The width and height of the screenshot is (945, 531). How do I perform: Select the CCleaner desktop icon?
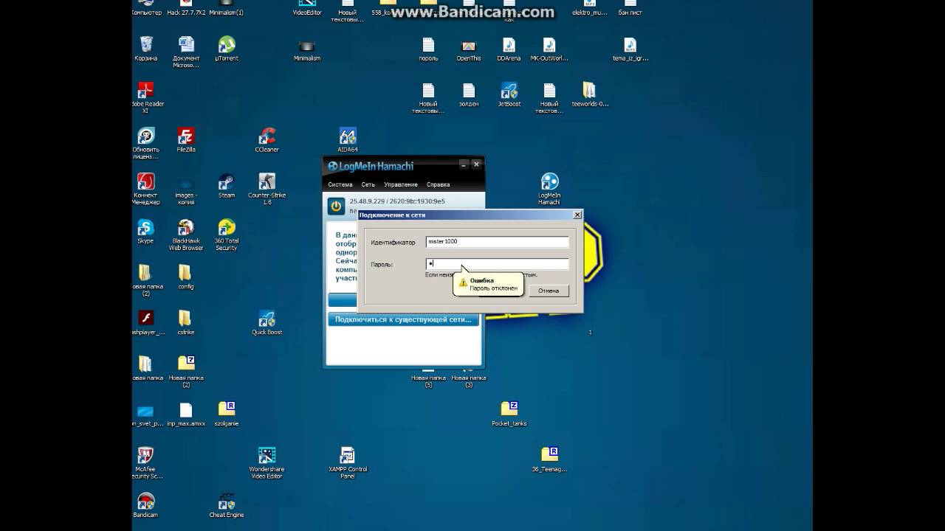267,140
